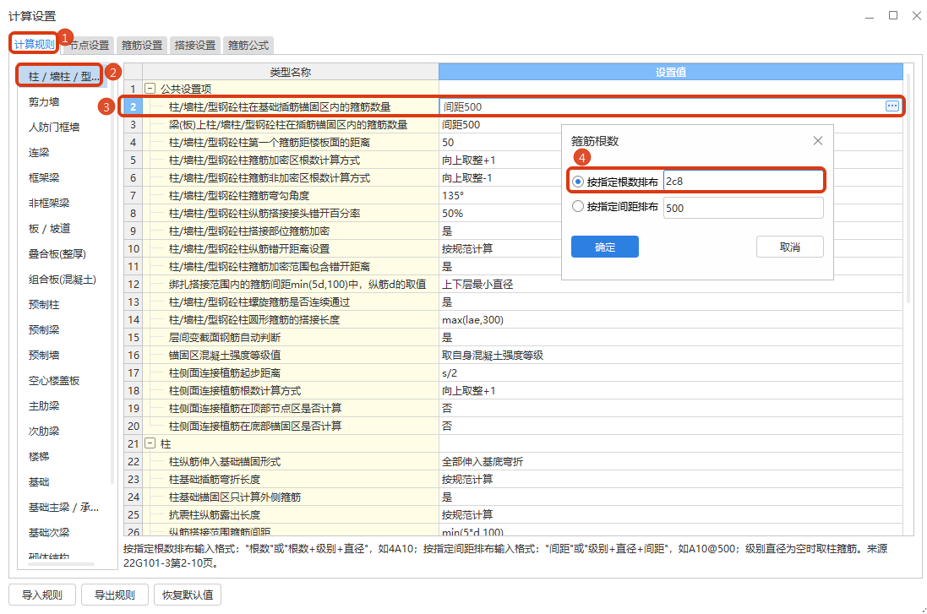The width and height of the screenshot is (927, 614).
Task: Click 50% value for 搭接接头错开百分率
Action: click(x=452, y=214)
